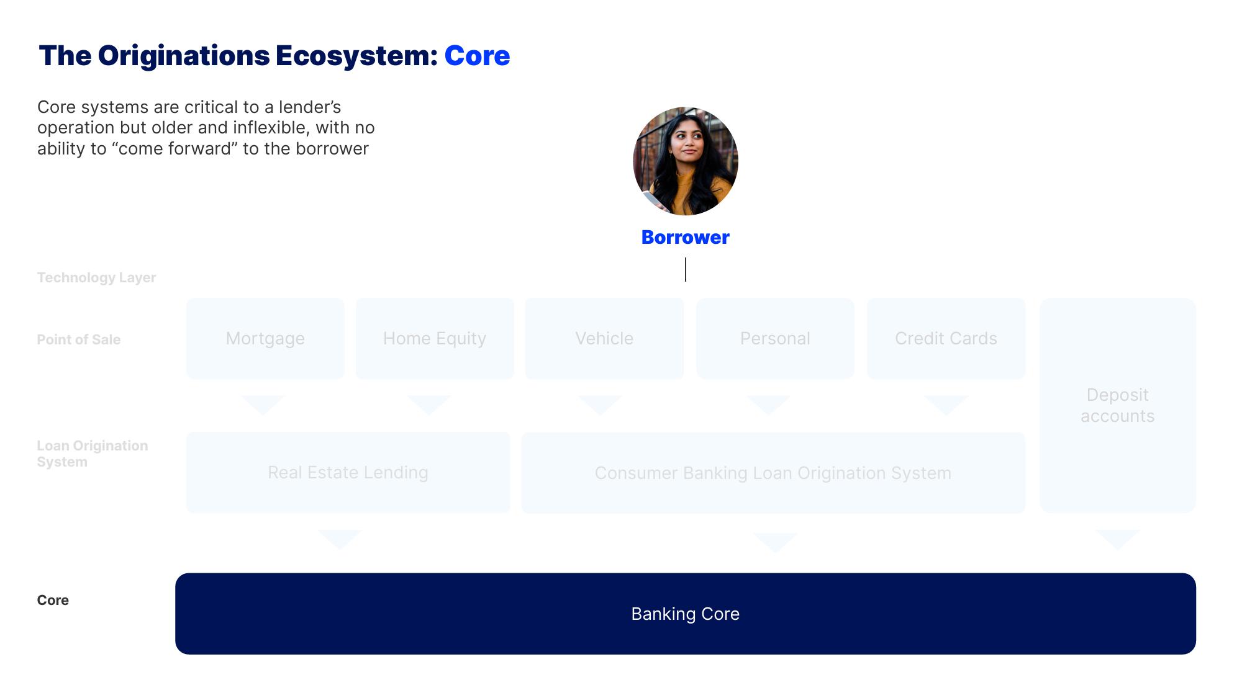1242x698 pixels.
Task: Expand the Vehicle dropdown arrow
Action: (603, 398)
